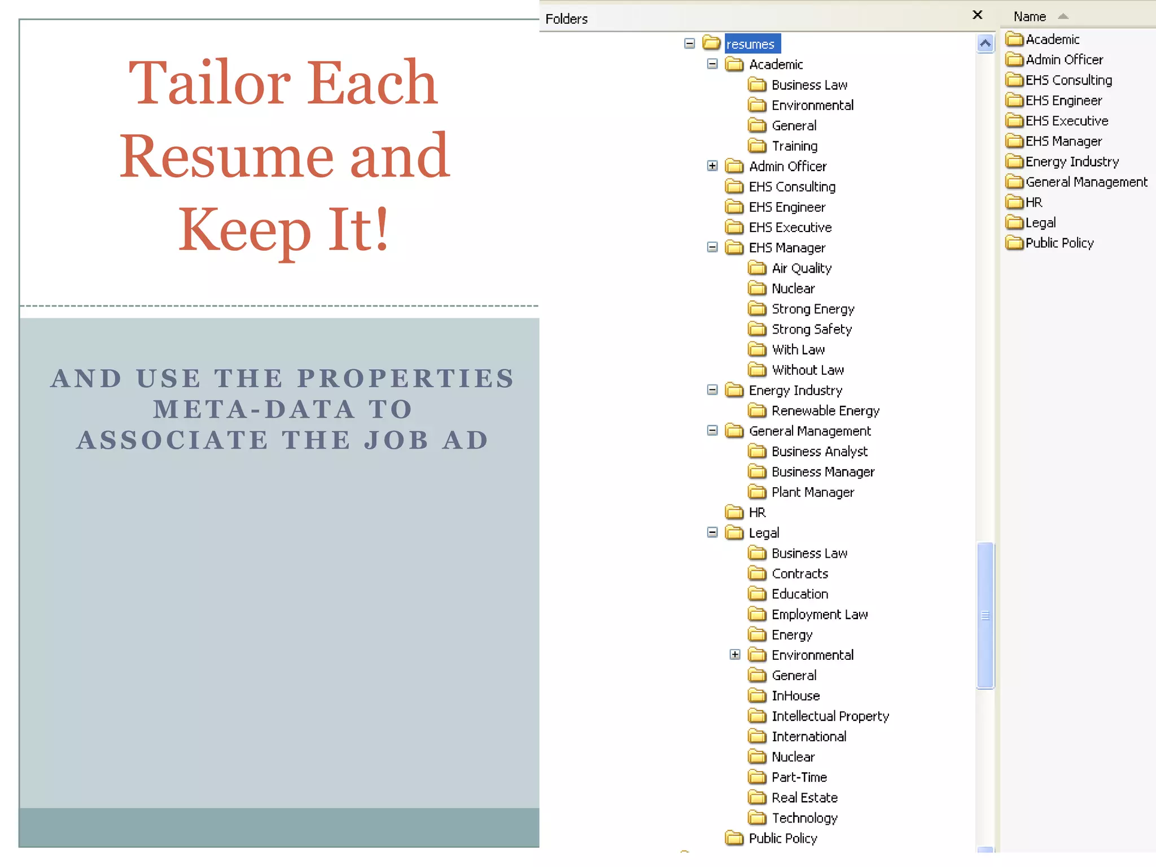The height and width of the screenshot is (867, 1156).
Task: Open Contracts folder icon under Legal
Action: tap(757, 573)
